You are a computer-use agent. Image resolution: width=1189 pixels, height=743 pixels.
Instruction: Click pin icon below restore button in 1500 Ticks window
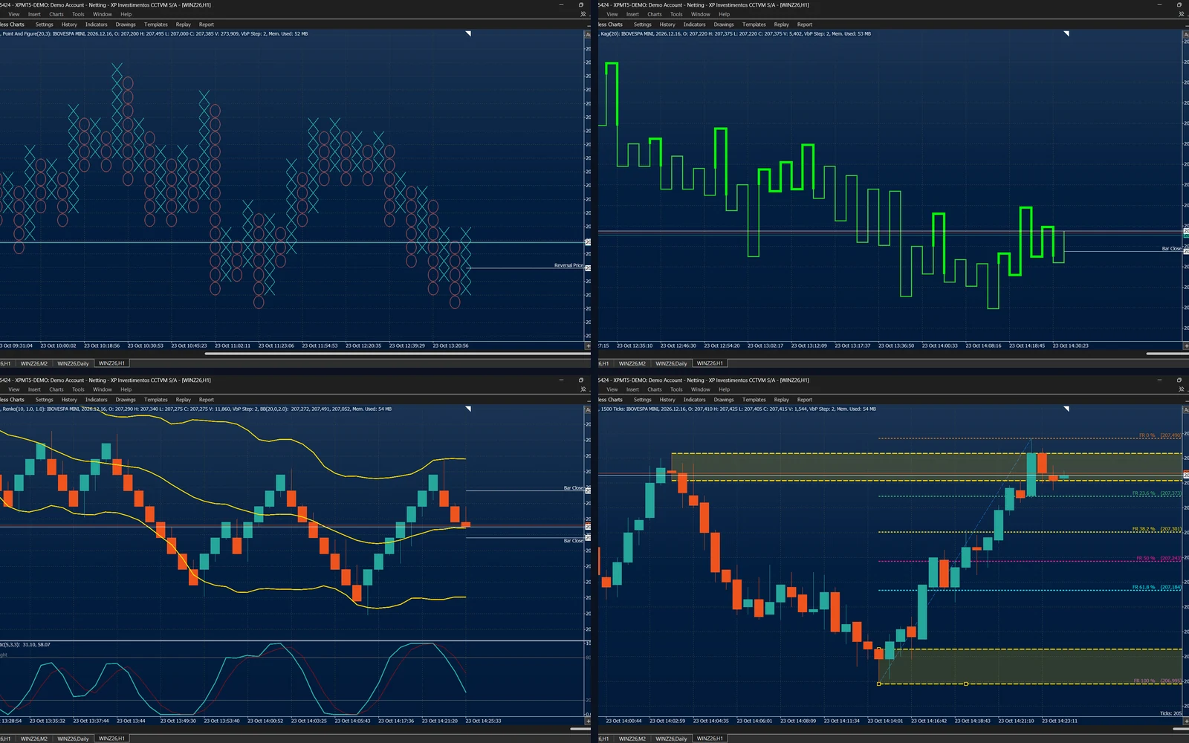tap(1180, 389)
